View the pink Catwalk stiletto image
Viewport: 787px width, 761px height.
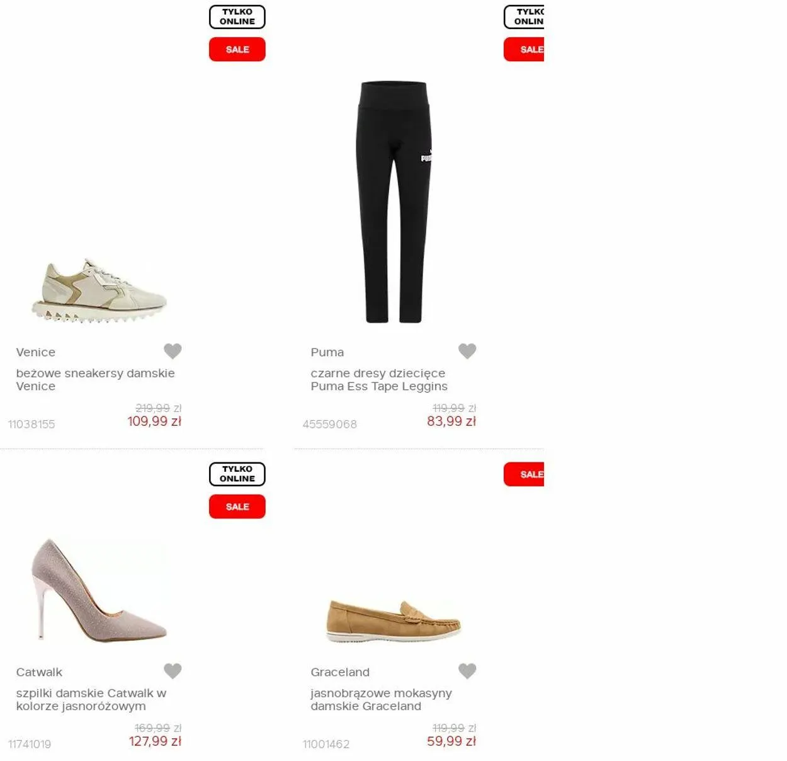pos(99,590)
